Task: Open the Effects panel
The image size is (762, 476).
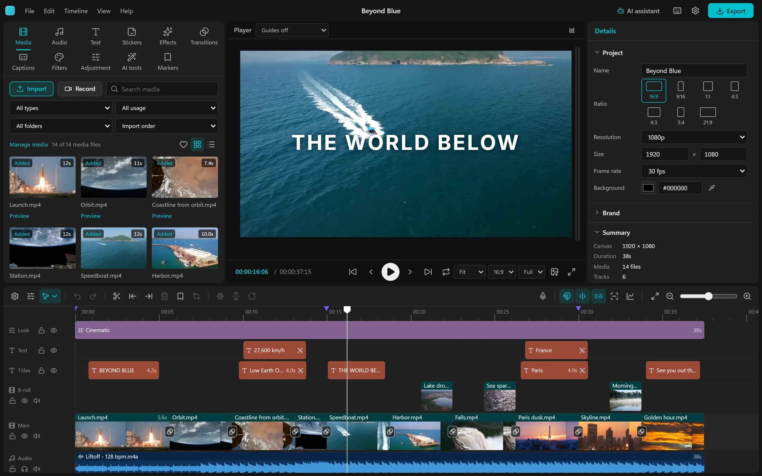Action: (168, 36)
